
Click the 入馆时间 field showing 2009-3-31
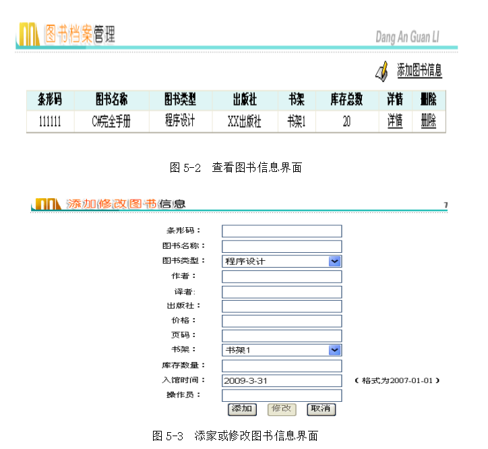pos(282,380)
